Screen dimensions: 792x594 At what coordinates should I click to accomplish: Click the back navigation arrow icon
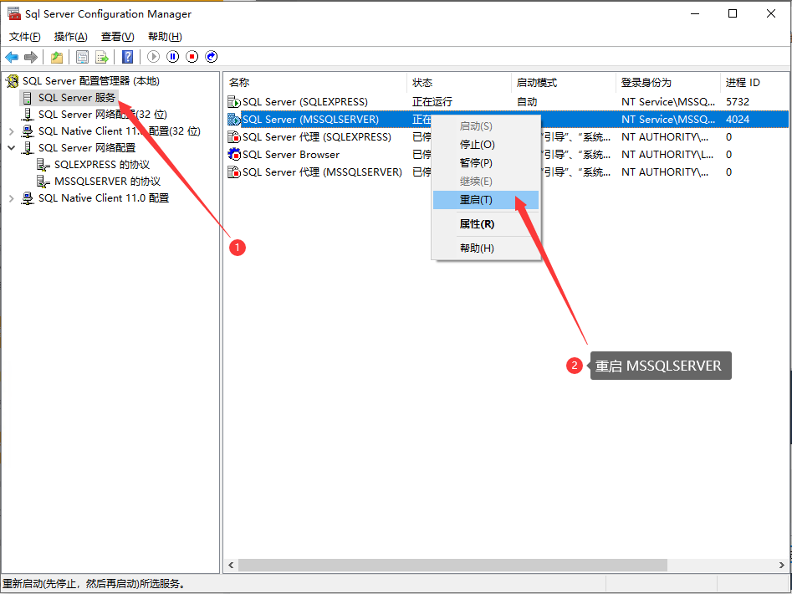click(13, 56)
